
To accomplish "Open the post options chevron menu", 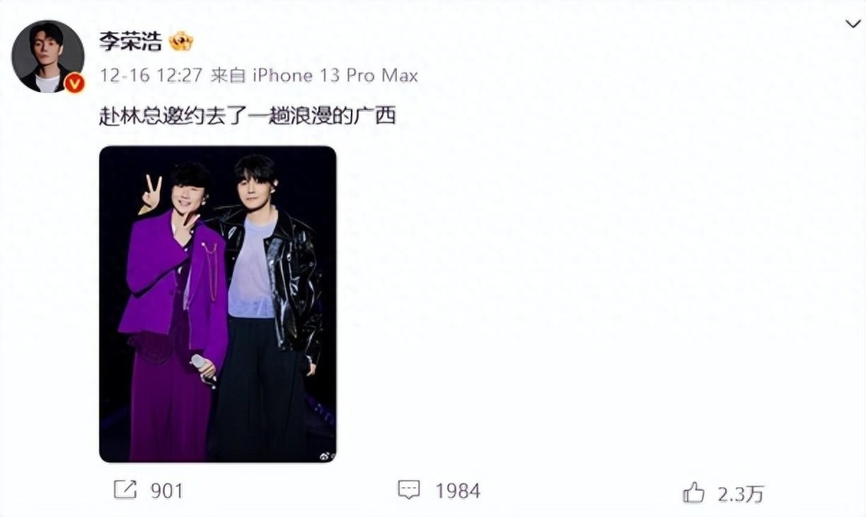I will (x=852, y=23).
